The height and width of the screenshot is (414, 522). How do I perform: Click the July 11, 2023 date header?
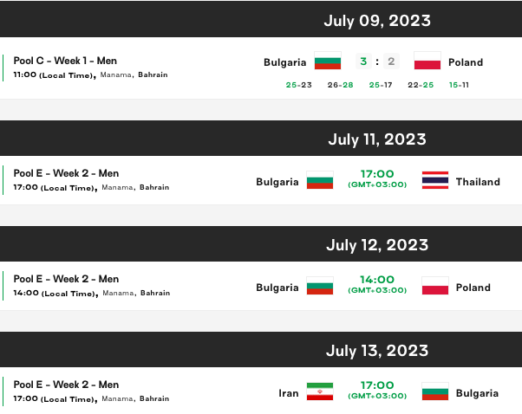(x=377, y=139)
